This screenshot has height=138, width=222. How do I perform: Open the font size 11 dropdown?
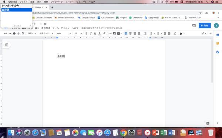tap(78, 33)
